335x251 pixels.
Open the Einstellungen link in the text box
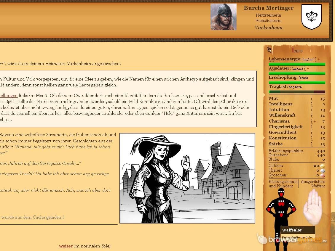9,96
